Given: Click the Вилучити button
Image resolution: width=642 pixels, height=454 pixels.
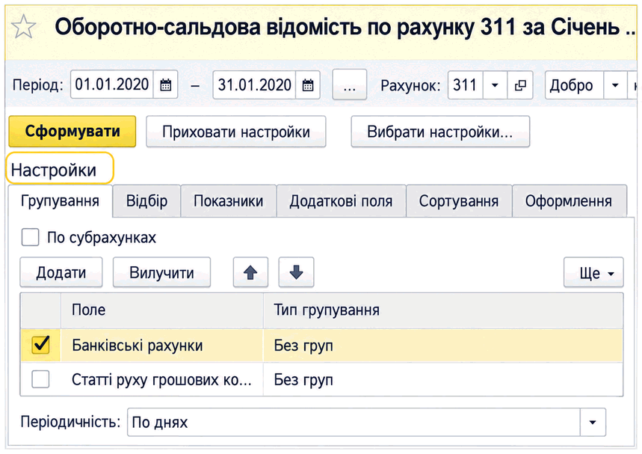Looking at the screenshot, I should 161,272.
